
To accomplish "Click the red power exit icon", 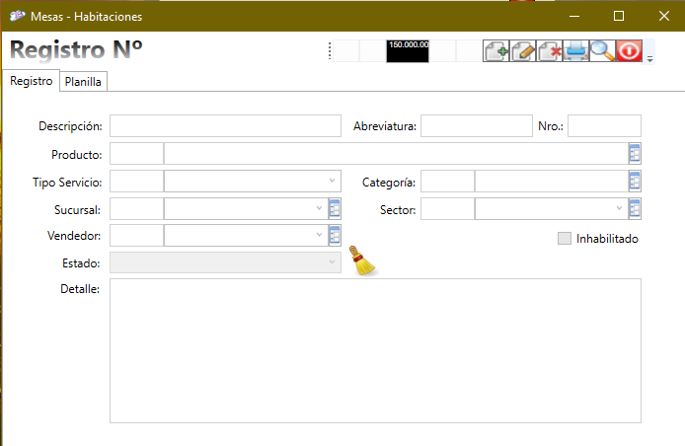I will (x=629, y=51).
